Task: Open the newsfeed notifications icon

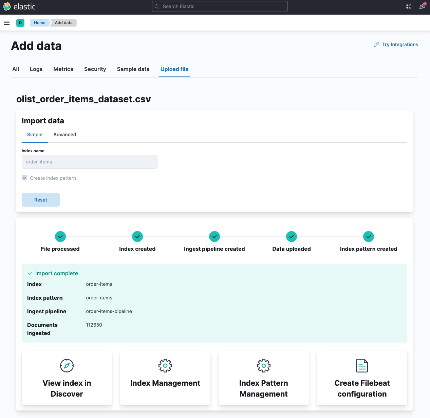Action: click(422, 6)
